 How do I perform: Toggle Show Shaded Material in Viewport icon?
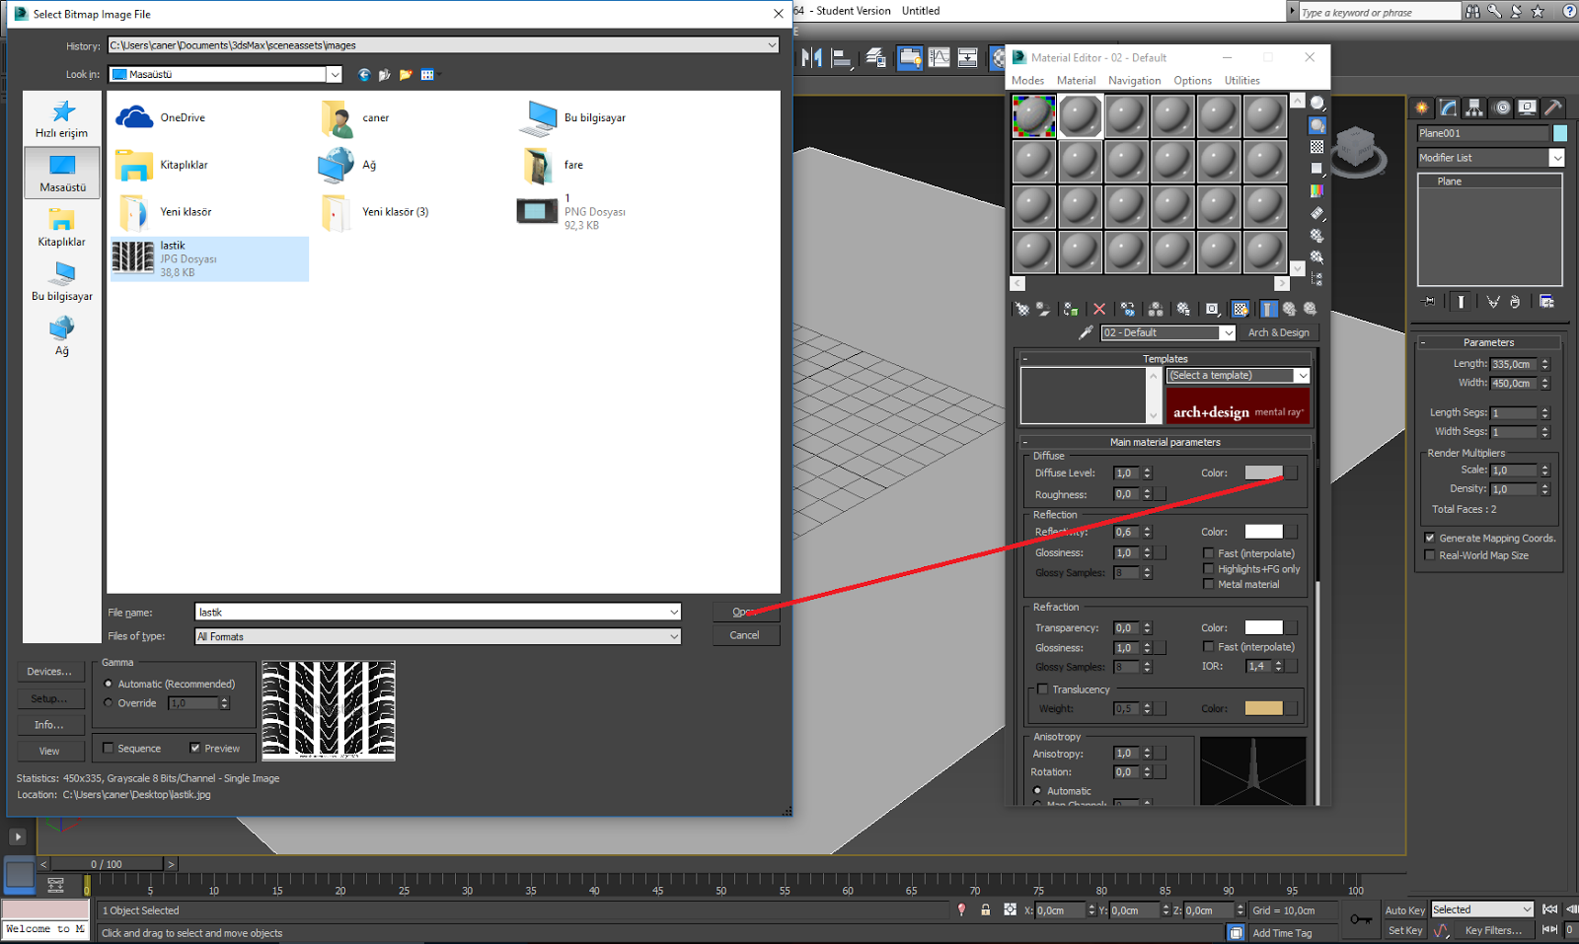pos(1241,309)
